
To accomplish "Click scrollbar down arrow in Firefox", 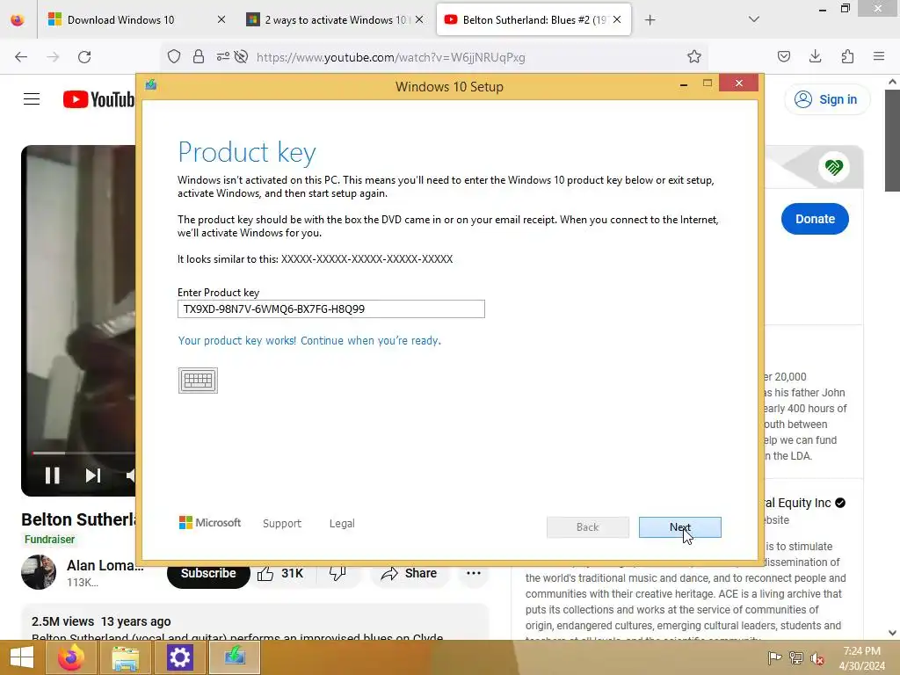I will tap(892, 633).
